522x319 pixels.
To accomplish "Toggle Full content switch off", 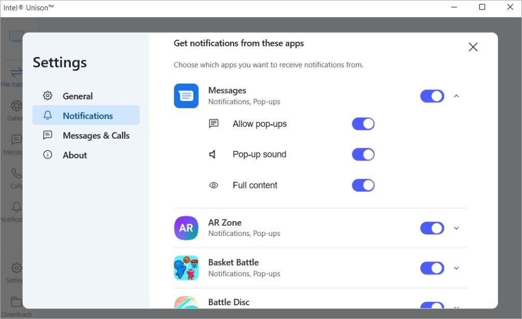I will click(x=363, y=185).
